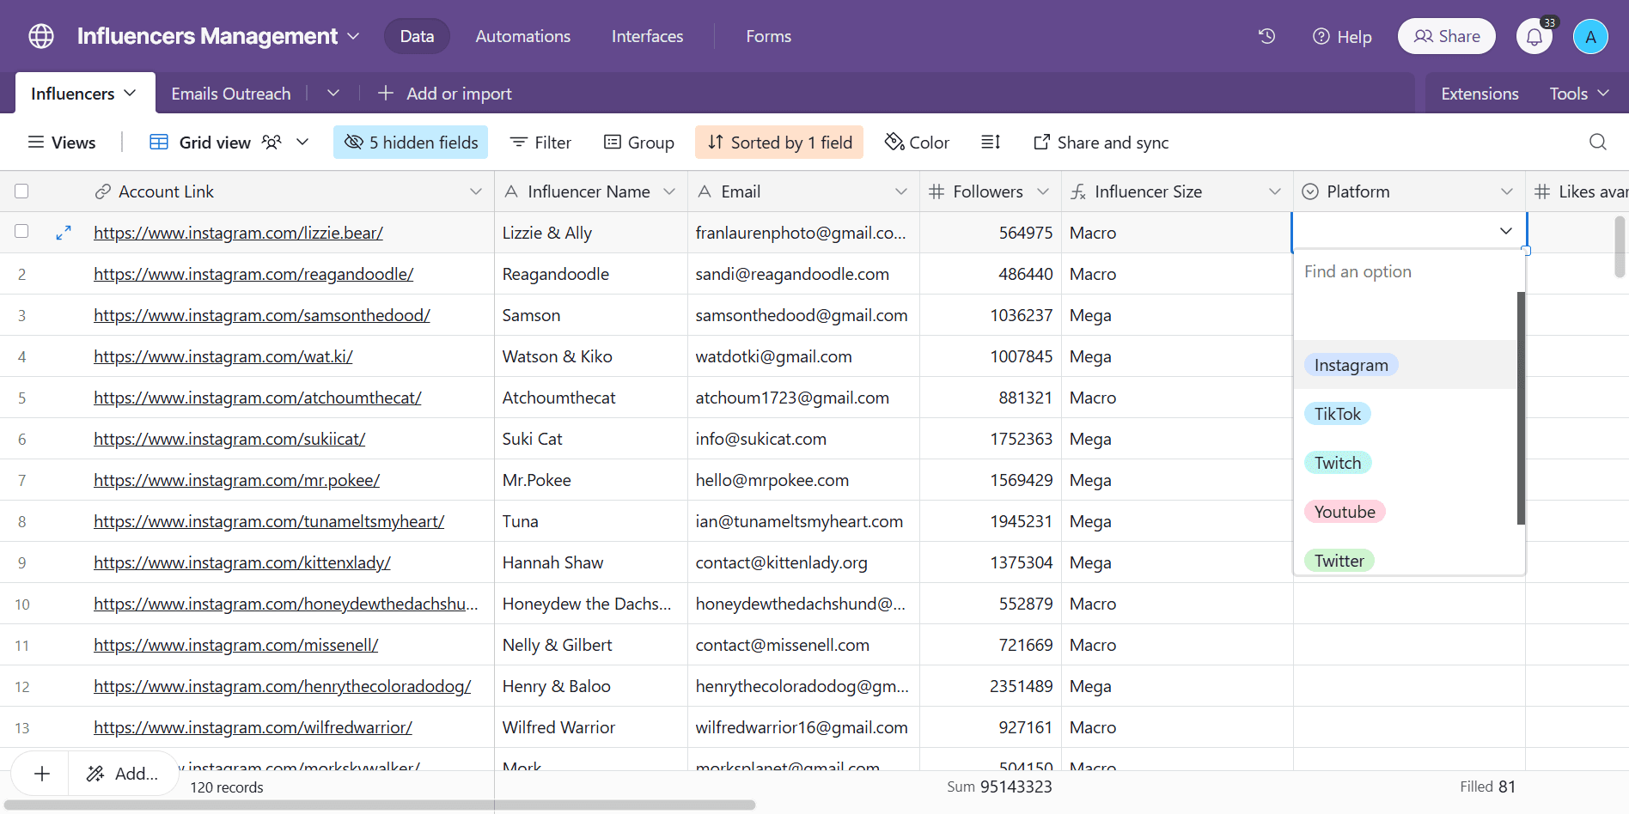This screenshot has width=1629, height=814.
Task: Open the row height icon
Action: point(991,142)
